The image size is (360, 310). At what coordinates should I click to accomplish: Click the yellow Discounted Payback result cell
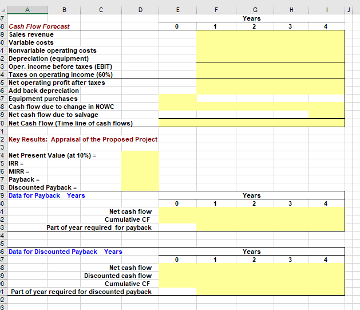point(140,187)
